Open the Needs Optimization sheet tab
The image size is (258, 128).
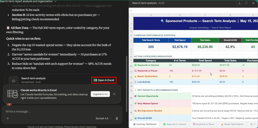click(232, 124)
